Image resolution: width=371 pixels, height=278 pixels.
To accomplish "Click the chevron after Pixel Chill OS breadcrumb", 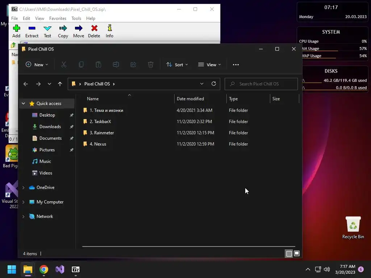I will 114,84.
